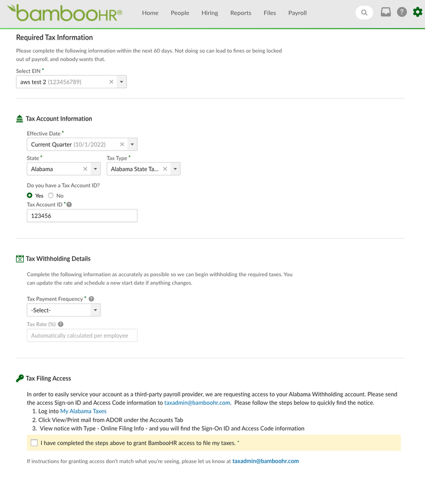Image resolution: width=425 pixels, height=483 pixels.
Task: Click the bottom taxadmin@bamboohr.com link
Action: pos(266,461)
